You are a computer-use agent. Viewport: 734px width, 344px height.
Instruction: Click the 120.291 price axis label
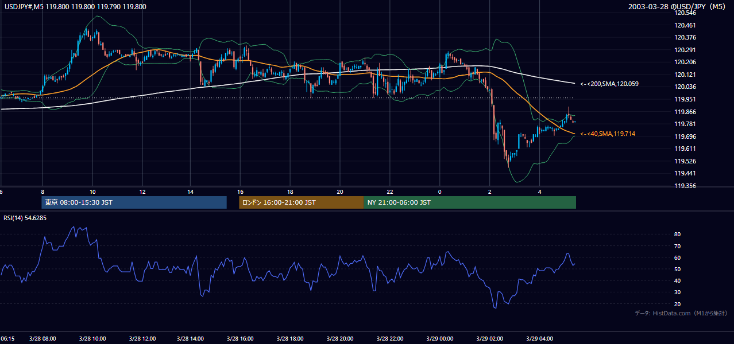tap(685, 50)
